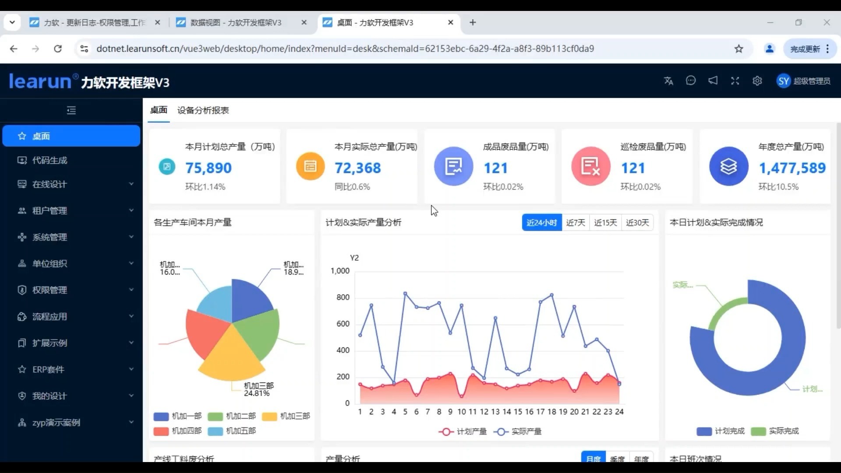The height and width of the screenshot is (473, 841).
Task: Click 完成更新 browser update button
Action: (x=810, y=49)
